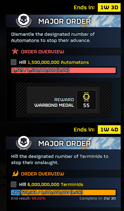Click the Reward Warbond Medal 55 box
The image size is (124, 211).
click(63, 100)
